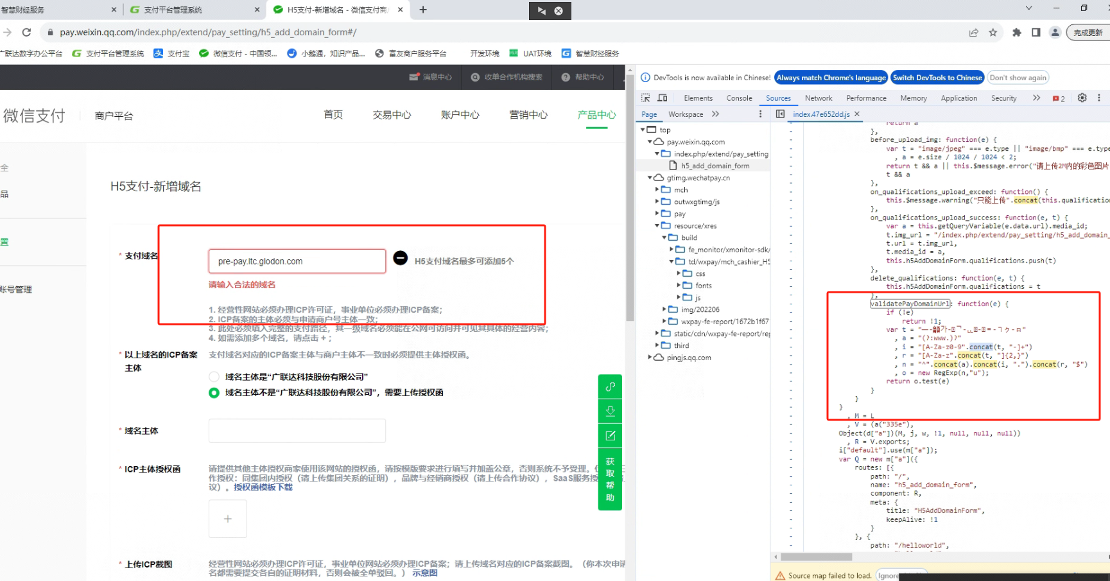Viewport: 1110px width, 581px height.
Task: Open 消息中心 in the top dark bar
Action: coord(431,77)
